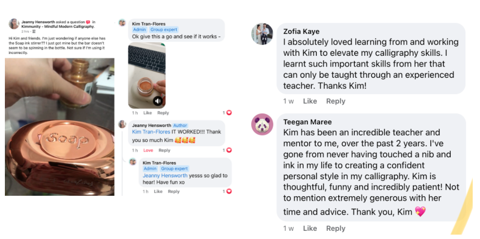480x239 pixels.
Task: Click the Admin badge on Kim's first comment
Action: [x=139, y=30]
